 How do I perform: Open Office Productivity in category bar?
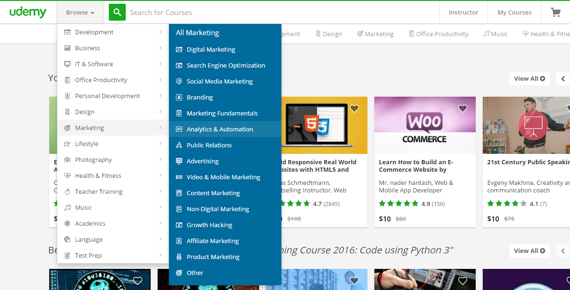click(439, 34)
